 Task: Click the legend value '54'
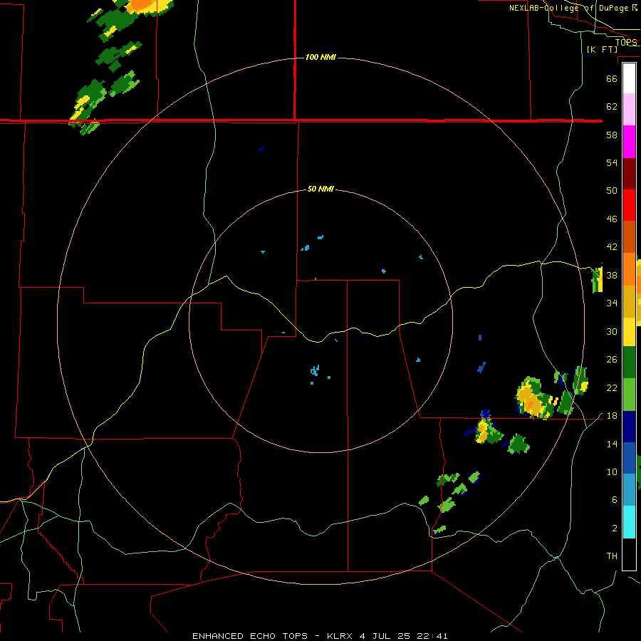(612, 162)
